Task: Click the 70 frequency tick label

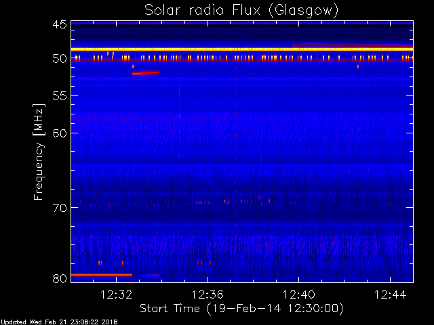Action: point(60,208)
